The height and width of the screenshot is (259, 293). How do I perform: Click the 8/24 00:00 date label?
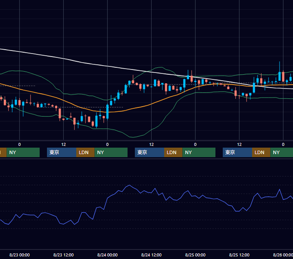tap(107, 255)
